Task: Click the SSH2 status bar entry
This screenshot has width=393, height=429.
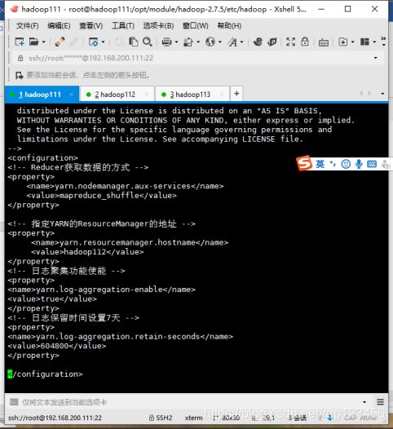Action: click(x=161, y=418)
